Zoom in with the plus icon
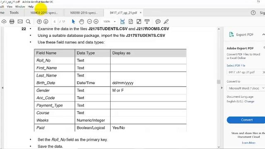This screenshot has width=265, height=149. pyautogui.click(x=96, y=22)
